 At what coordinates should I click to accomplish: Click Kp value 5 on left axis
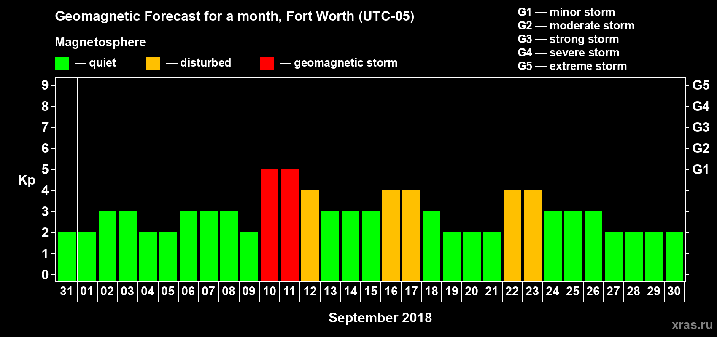click(45, 169)
